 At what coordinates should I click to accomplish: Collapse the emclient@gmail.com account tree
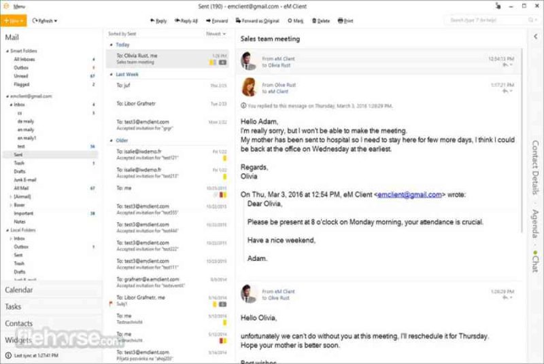7,96
